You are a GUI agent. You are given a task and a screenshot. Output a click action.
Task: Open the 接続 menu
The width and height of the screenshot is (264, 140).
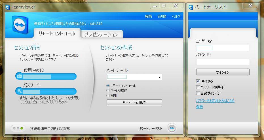pos(149,16)
